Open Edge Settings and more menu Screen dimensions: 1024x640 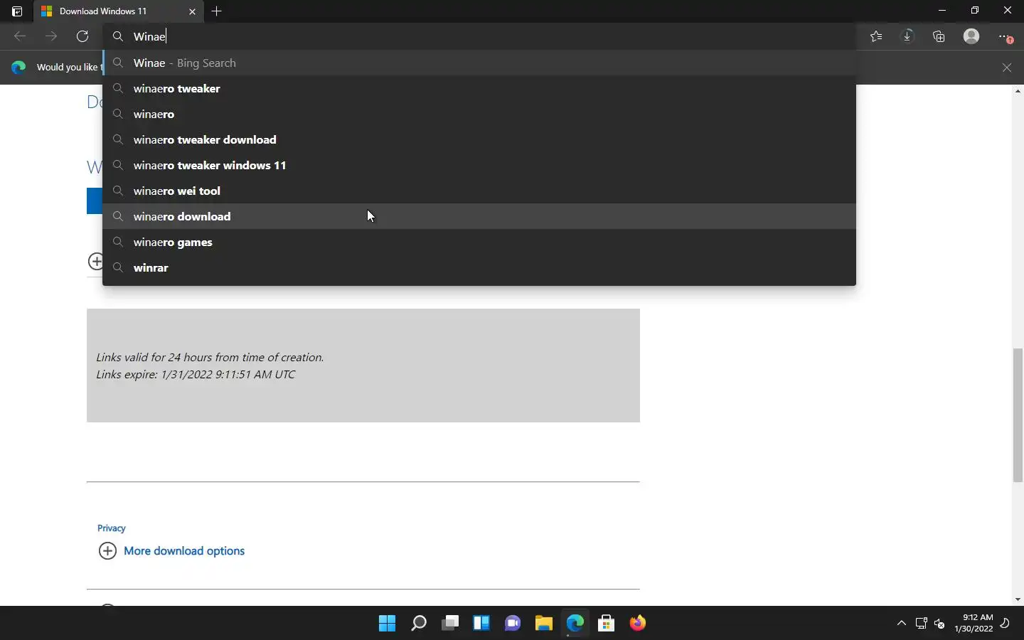pos(1005,36)
